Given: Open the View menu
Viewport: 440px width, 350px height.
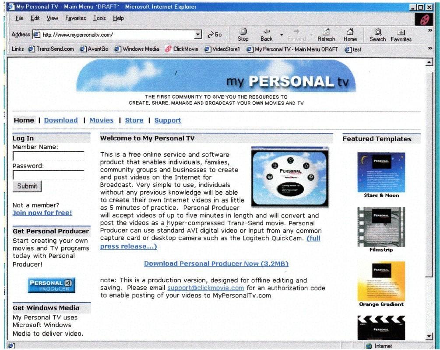Looking at the screenshot, I should 52,18.
